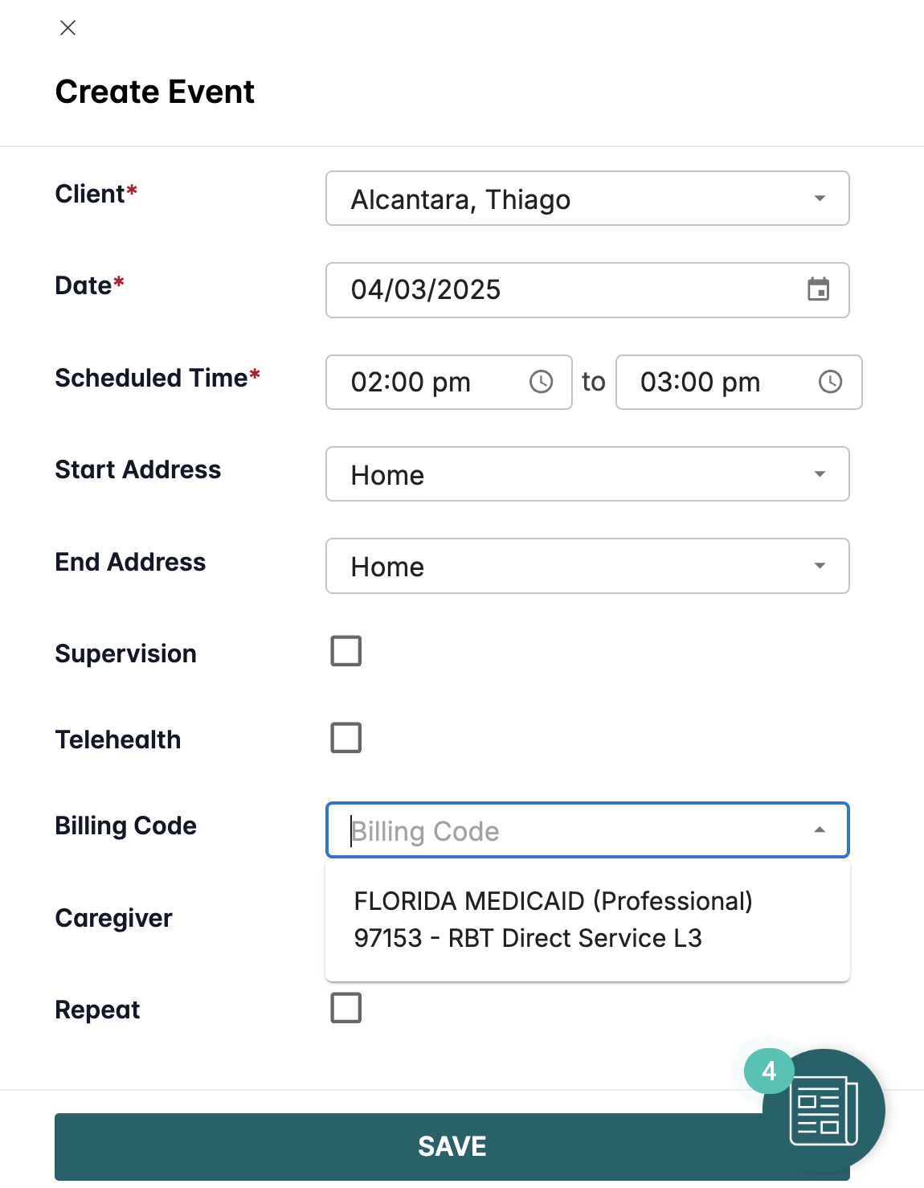Check the Supervision checkbox
Image resolution: width=924 pixels, height=1188 pixels.
point(346,651)
